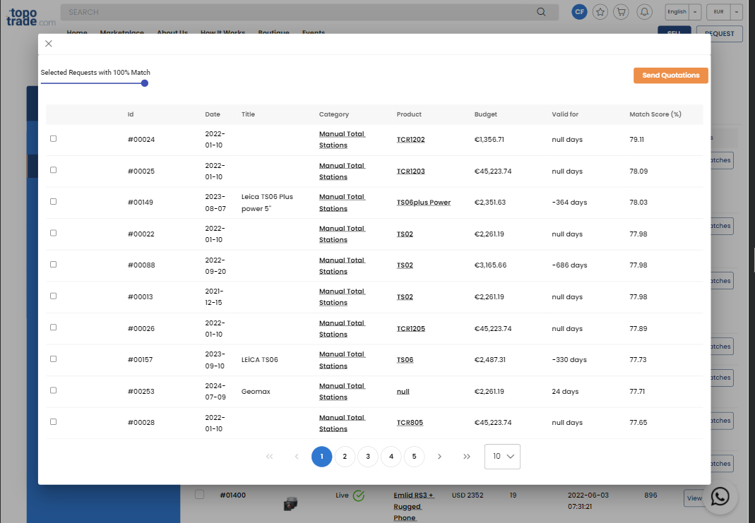755x523 pixels.
Task: Click title Leica TS06 Plus power 5"
Action: coord(267,203)
